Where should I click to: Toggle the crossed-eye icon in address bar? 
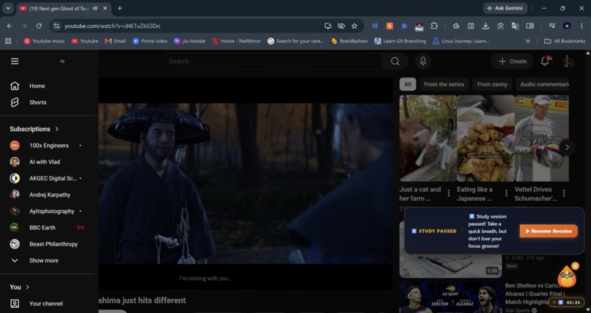point(341,26)
